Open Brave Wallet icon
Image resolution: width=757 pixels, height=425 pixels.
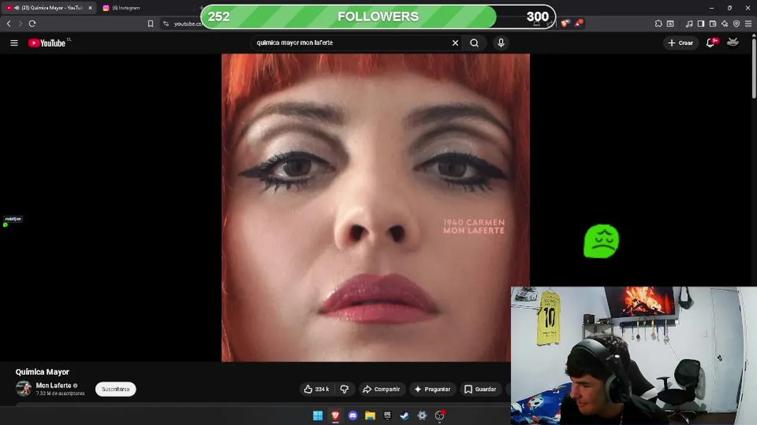(x=713, y=24)
